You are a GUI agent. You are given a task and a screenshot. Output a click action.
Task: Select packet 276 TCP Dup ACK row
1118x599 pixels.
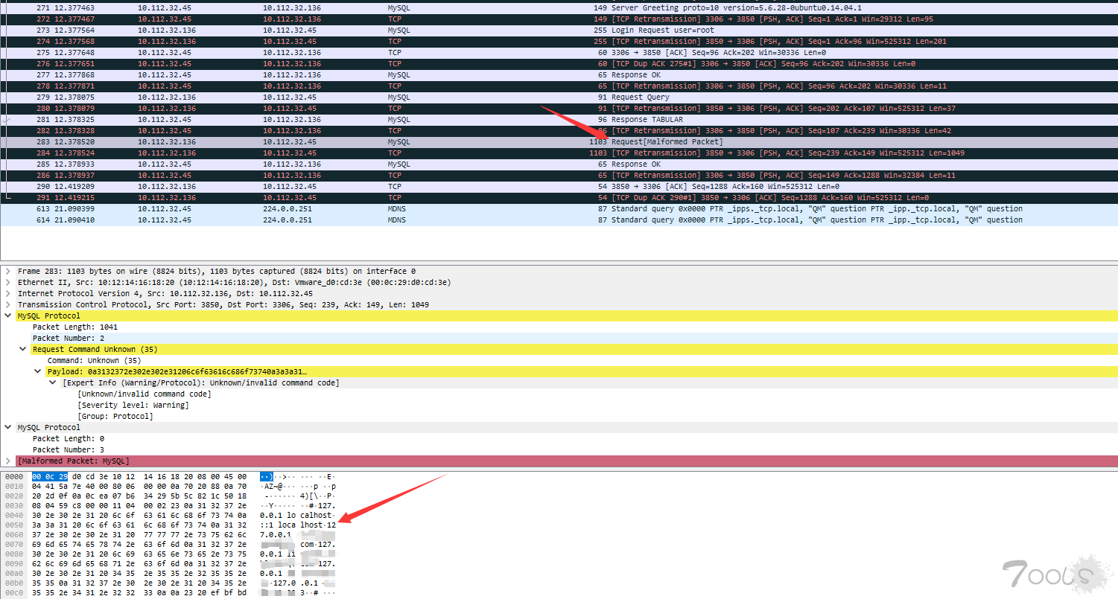(559, 63)
